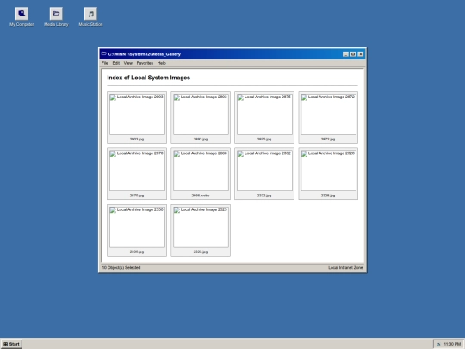Screen dimensions: 465x349
Task: Click the '10 Object(s) Selected' status text
Action: (121, 268)
